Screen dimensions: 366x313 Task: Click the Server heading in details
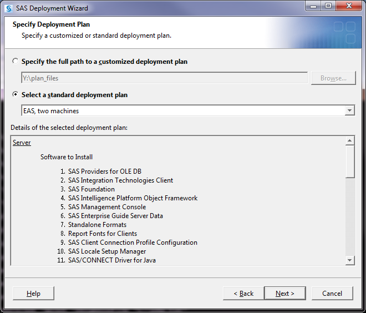tap(22, 143)
